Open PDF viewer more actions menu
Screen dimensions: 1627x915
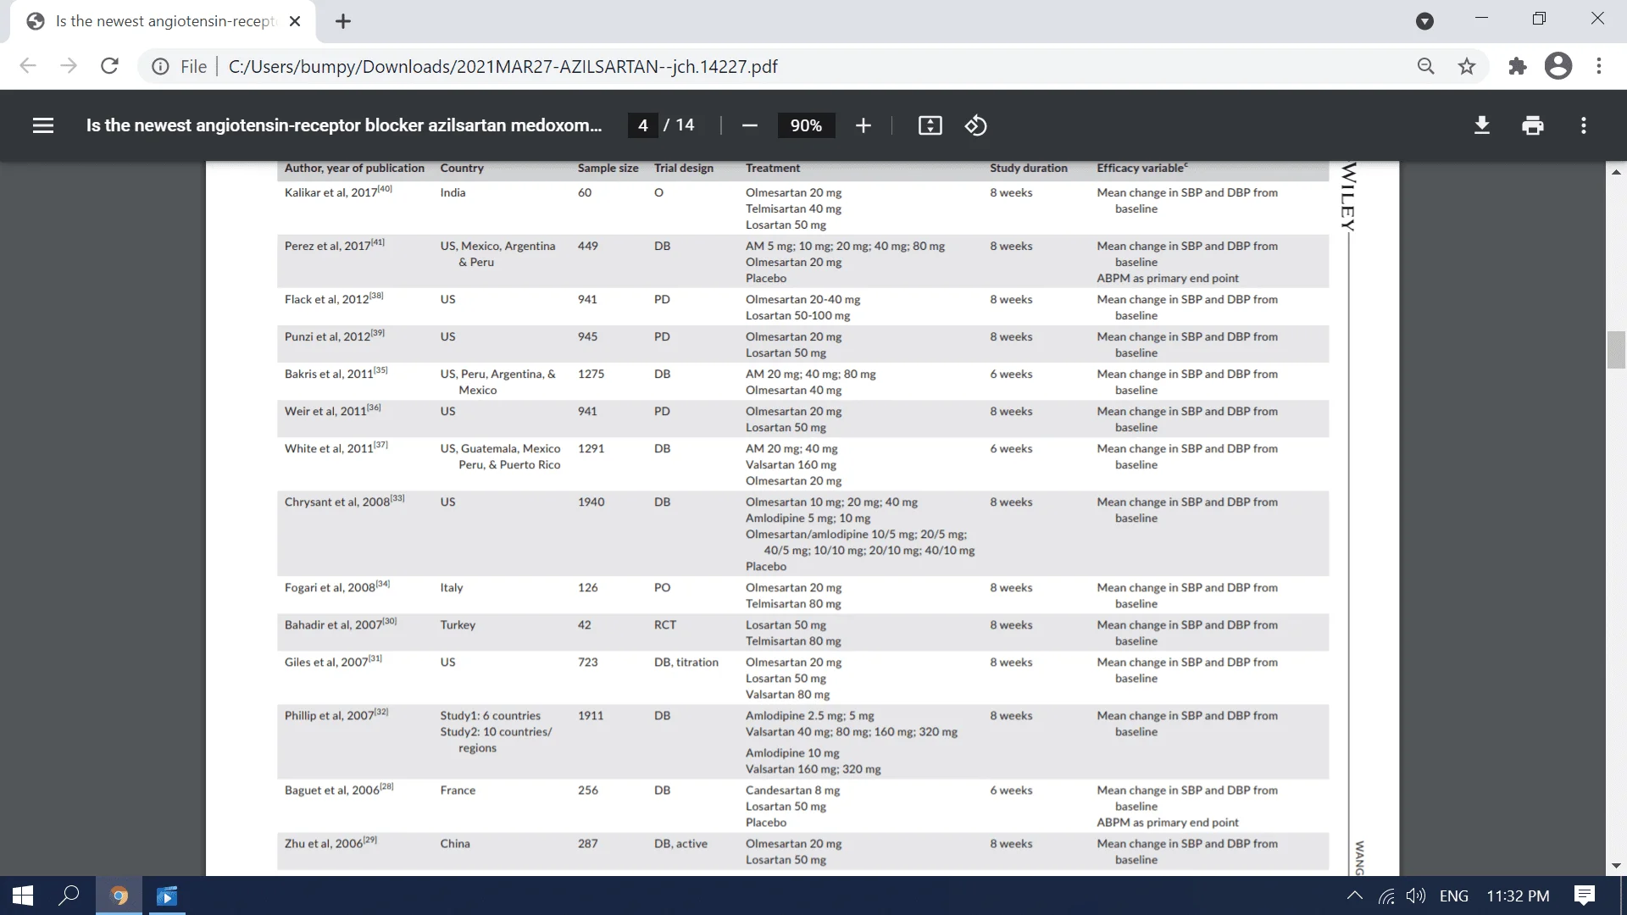click(1583, 125)
